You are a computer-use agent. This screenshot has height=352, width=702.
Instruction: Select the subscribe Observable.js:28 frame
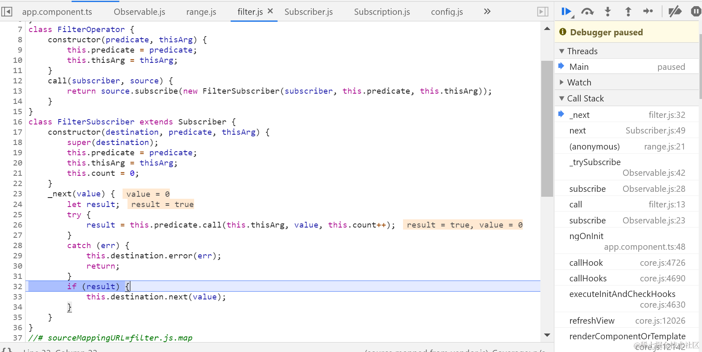(x=627, y=189)
